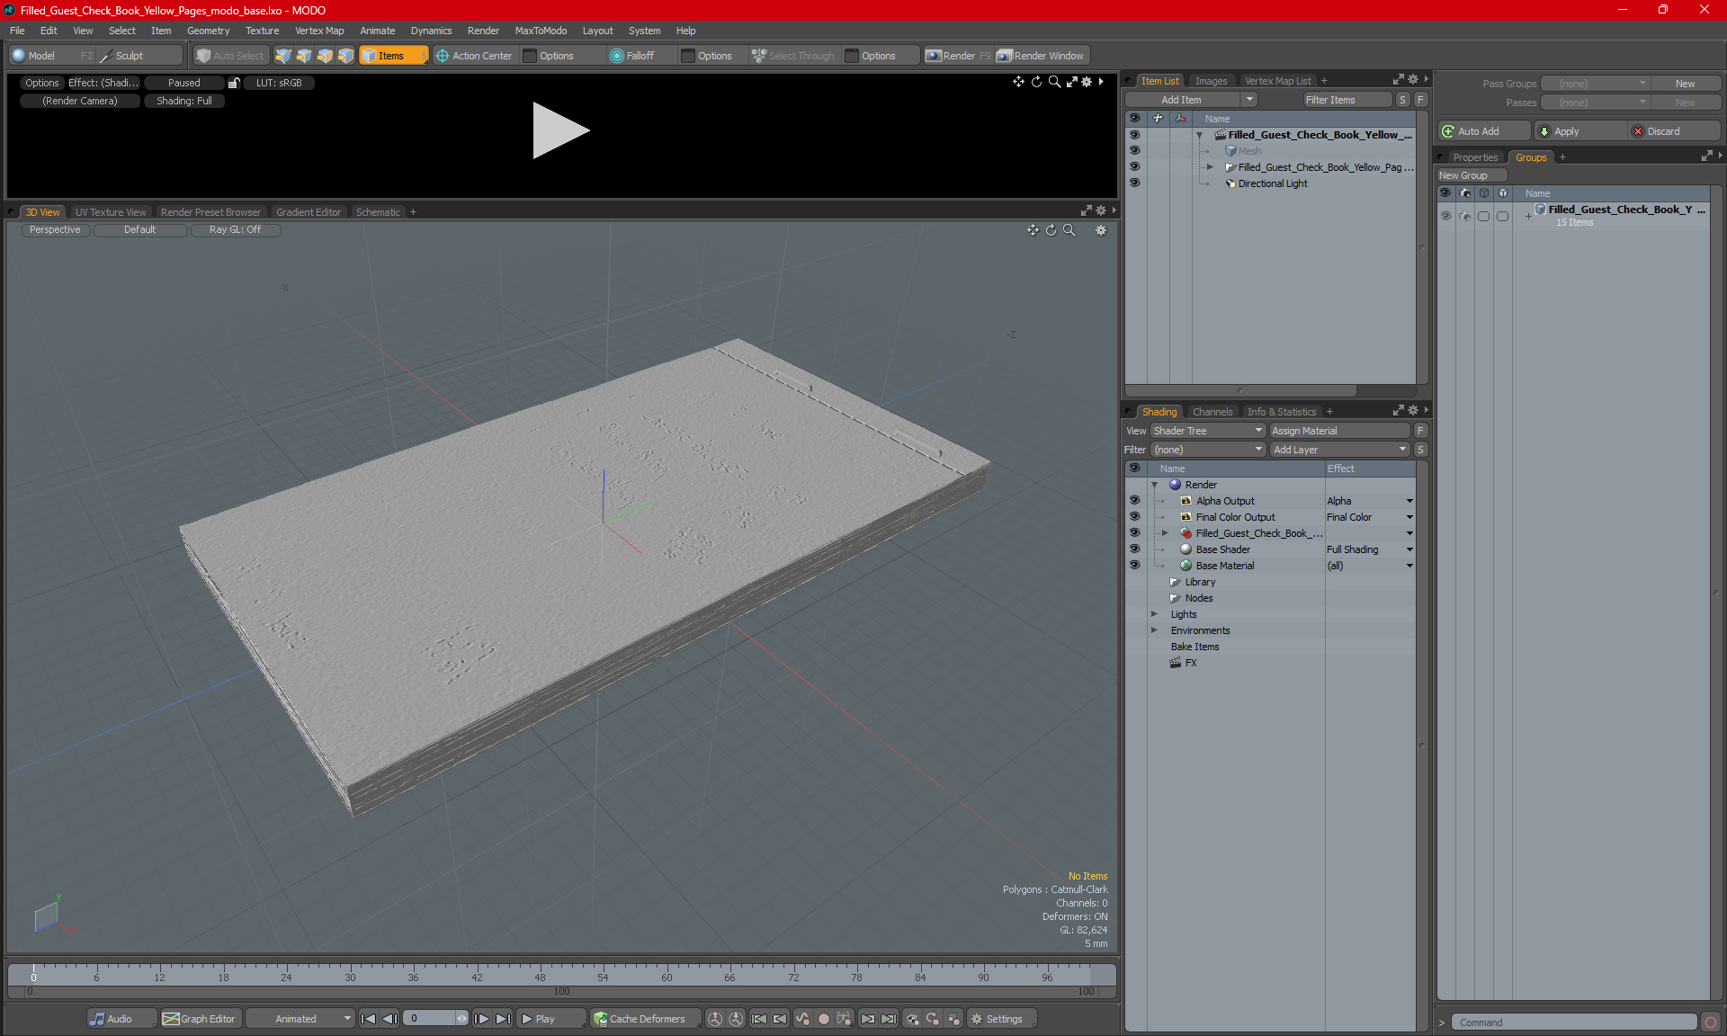Select the Action Center tool
The image size is (1727, 1036).
click(474, 56)
